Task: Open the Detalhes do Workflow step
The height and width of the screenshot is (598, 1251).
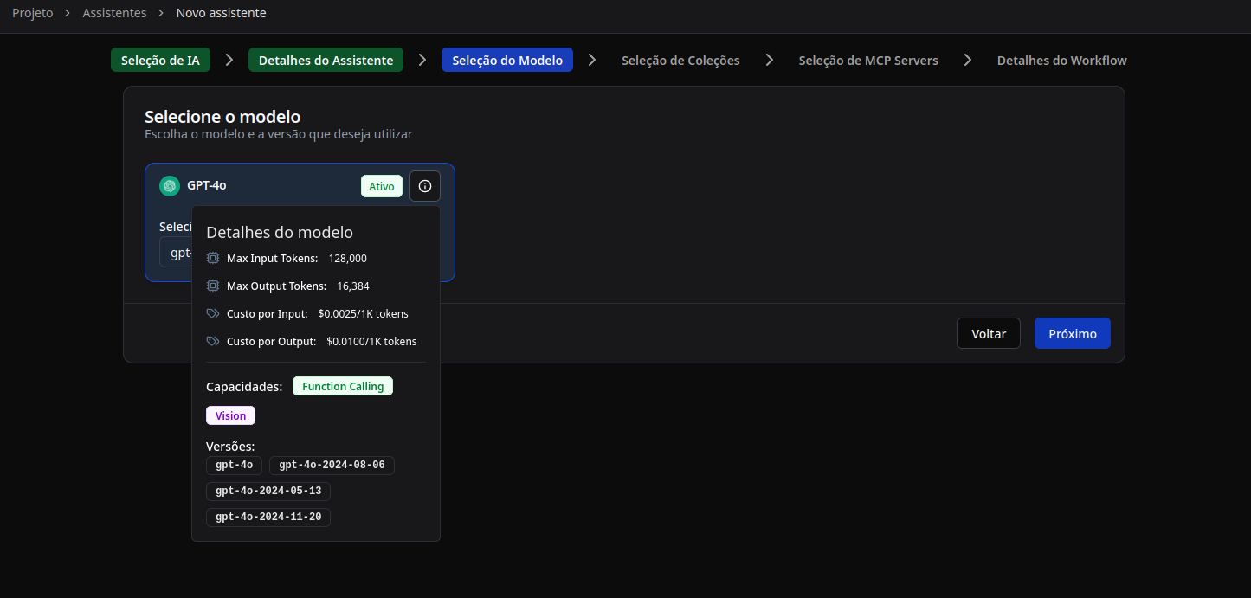Action: point(1061,61)
